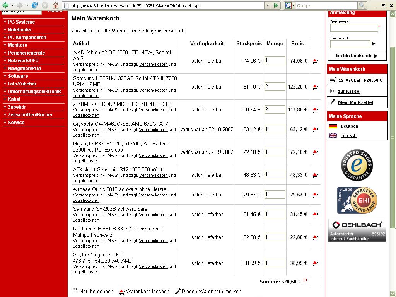This screenshot has height=297, width=396.
Task: Open Artikel link in cart summary
Action: pos(353,80)
